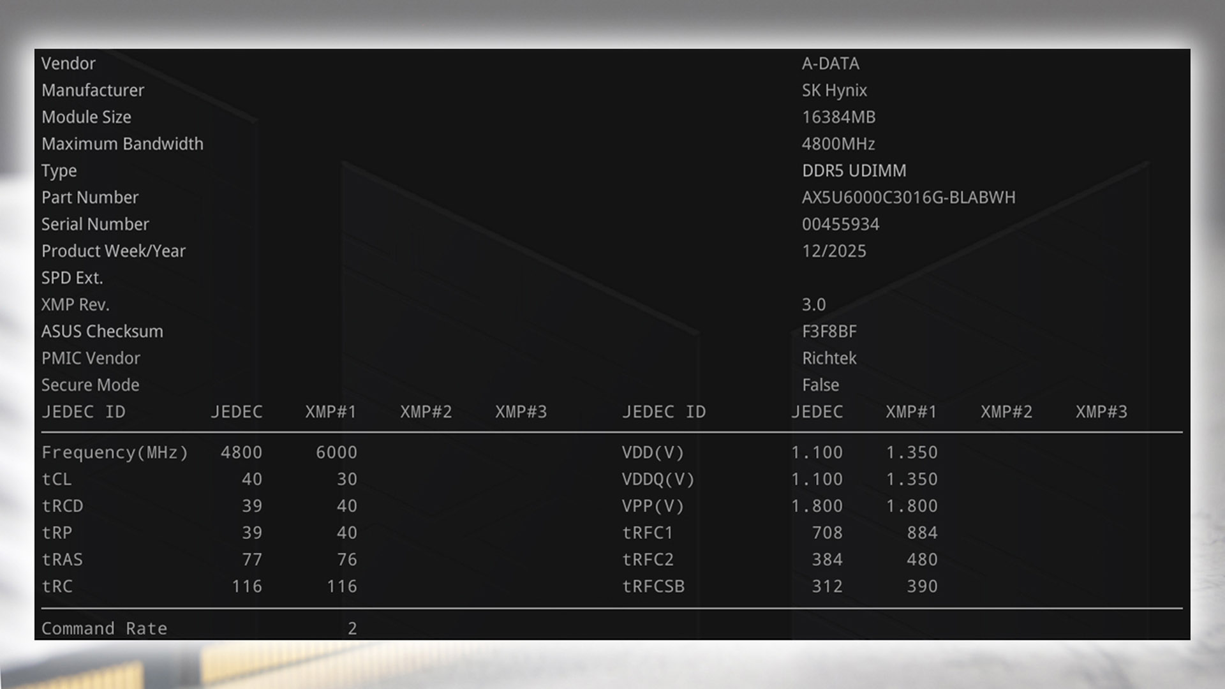Click the Secure Mode False value
The width and height of the screenshot is (1225, 689).
tap(820, 385)
